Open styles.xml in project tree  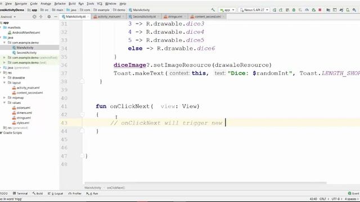(21, 123)
